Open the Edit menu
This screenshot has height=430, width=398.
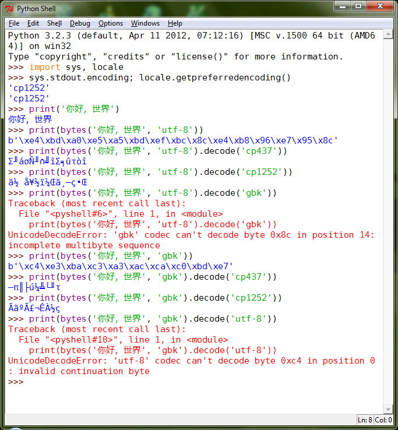(33, 23)
